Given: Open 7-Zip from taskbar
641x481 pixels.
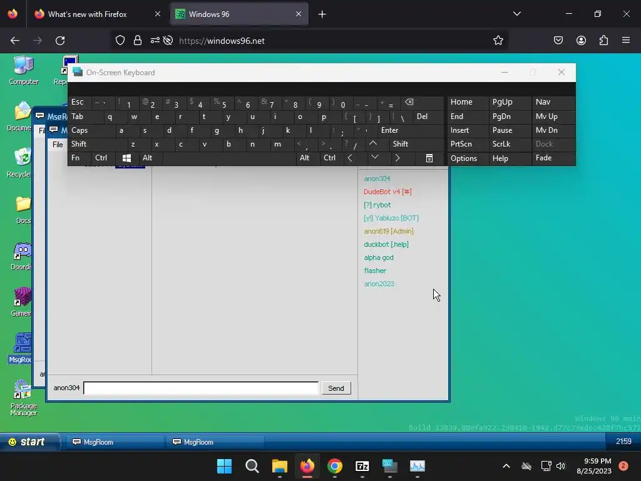Looking at the screenshot, I should coord(362,466).
